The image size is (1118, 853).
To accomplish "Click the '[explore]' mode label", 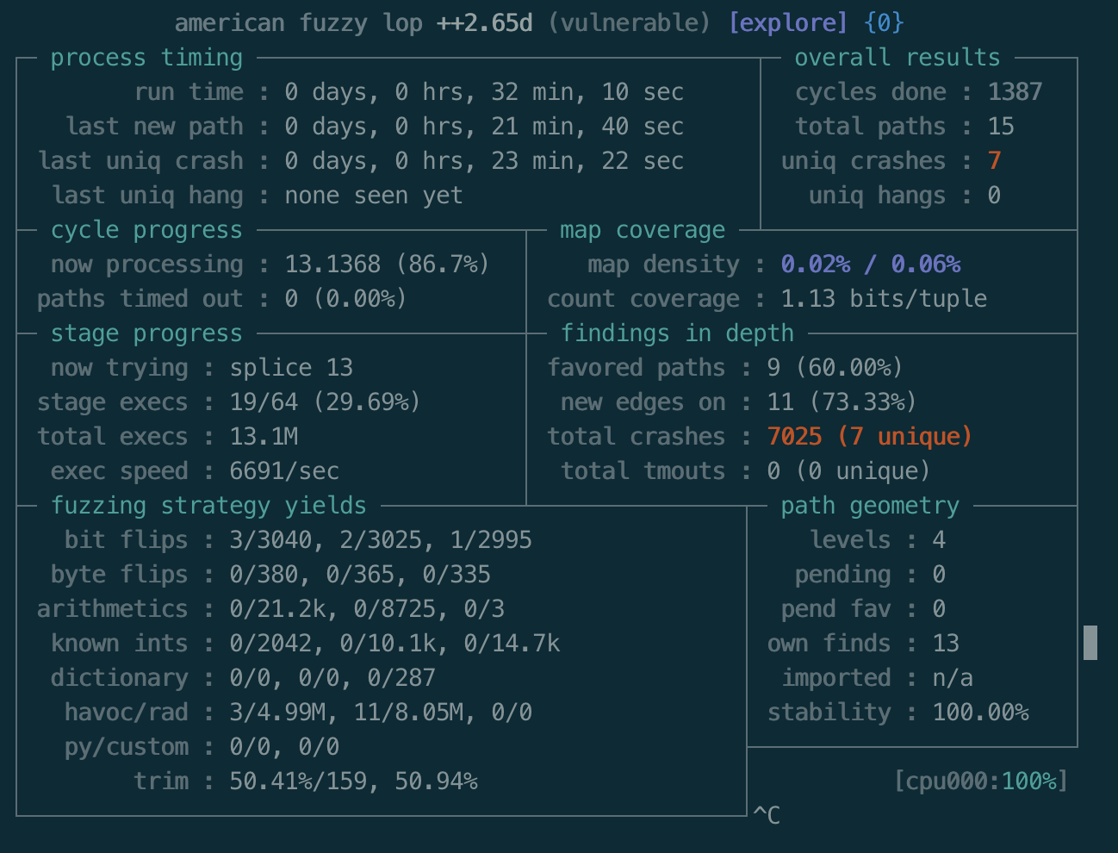I will (788, 23).
